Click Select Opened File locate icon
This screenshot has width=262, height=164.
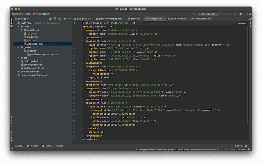[50, 19]
